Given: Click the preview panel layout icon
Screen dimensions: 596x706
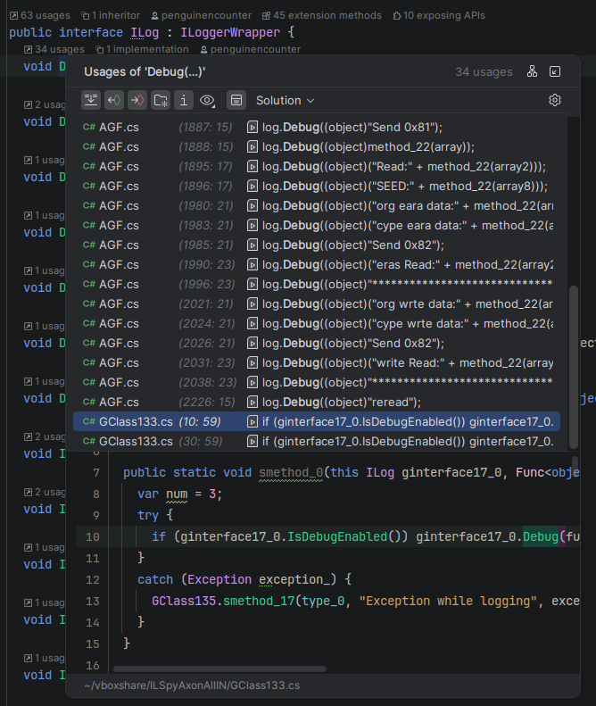Looking at the screenshot, I should point(236,100).
